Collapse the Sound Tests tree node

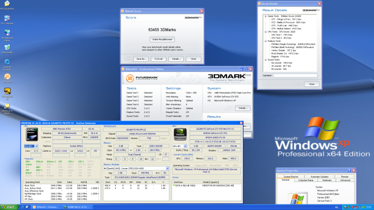click(x=266, y=60)
